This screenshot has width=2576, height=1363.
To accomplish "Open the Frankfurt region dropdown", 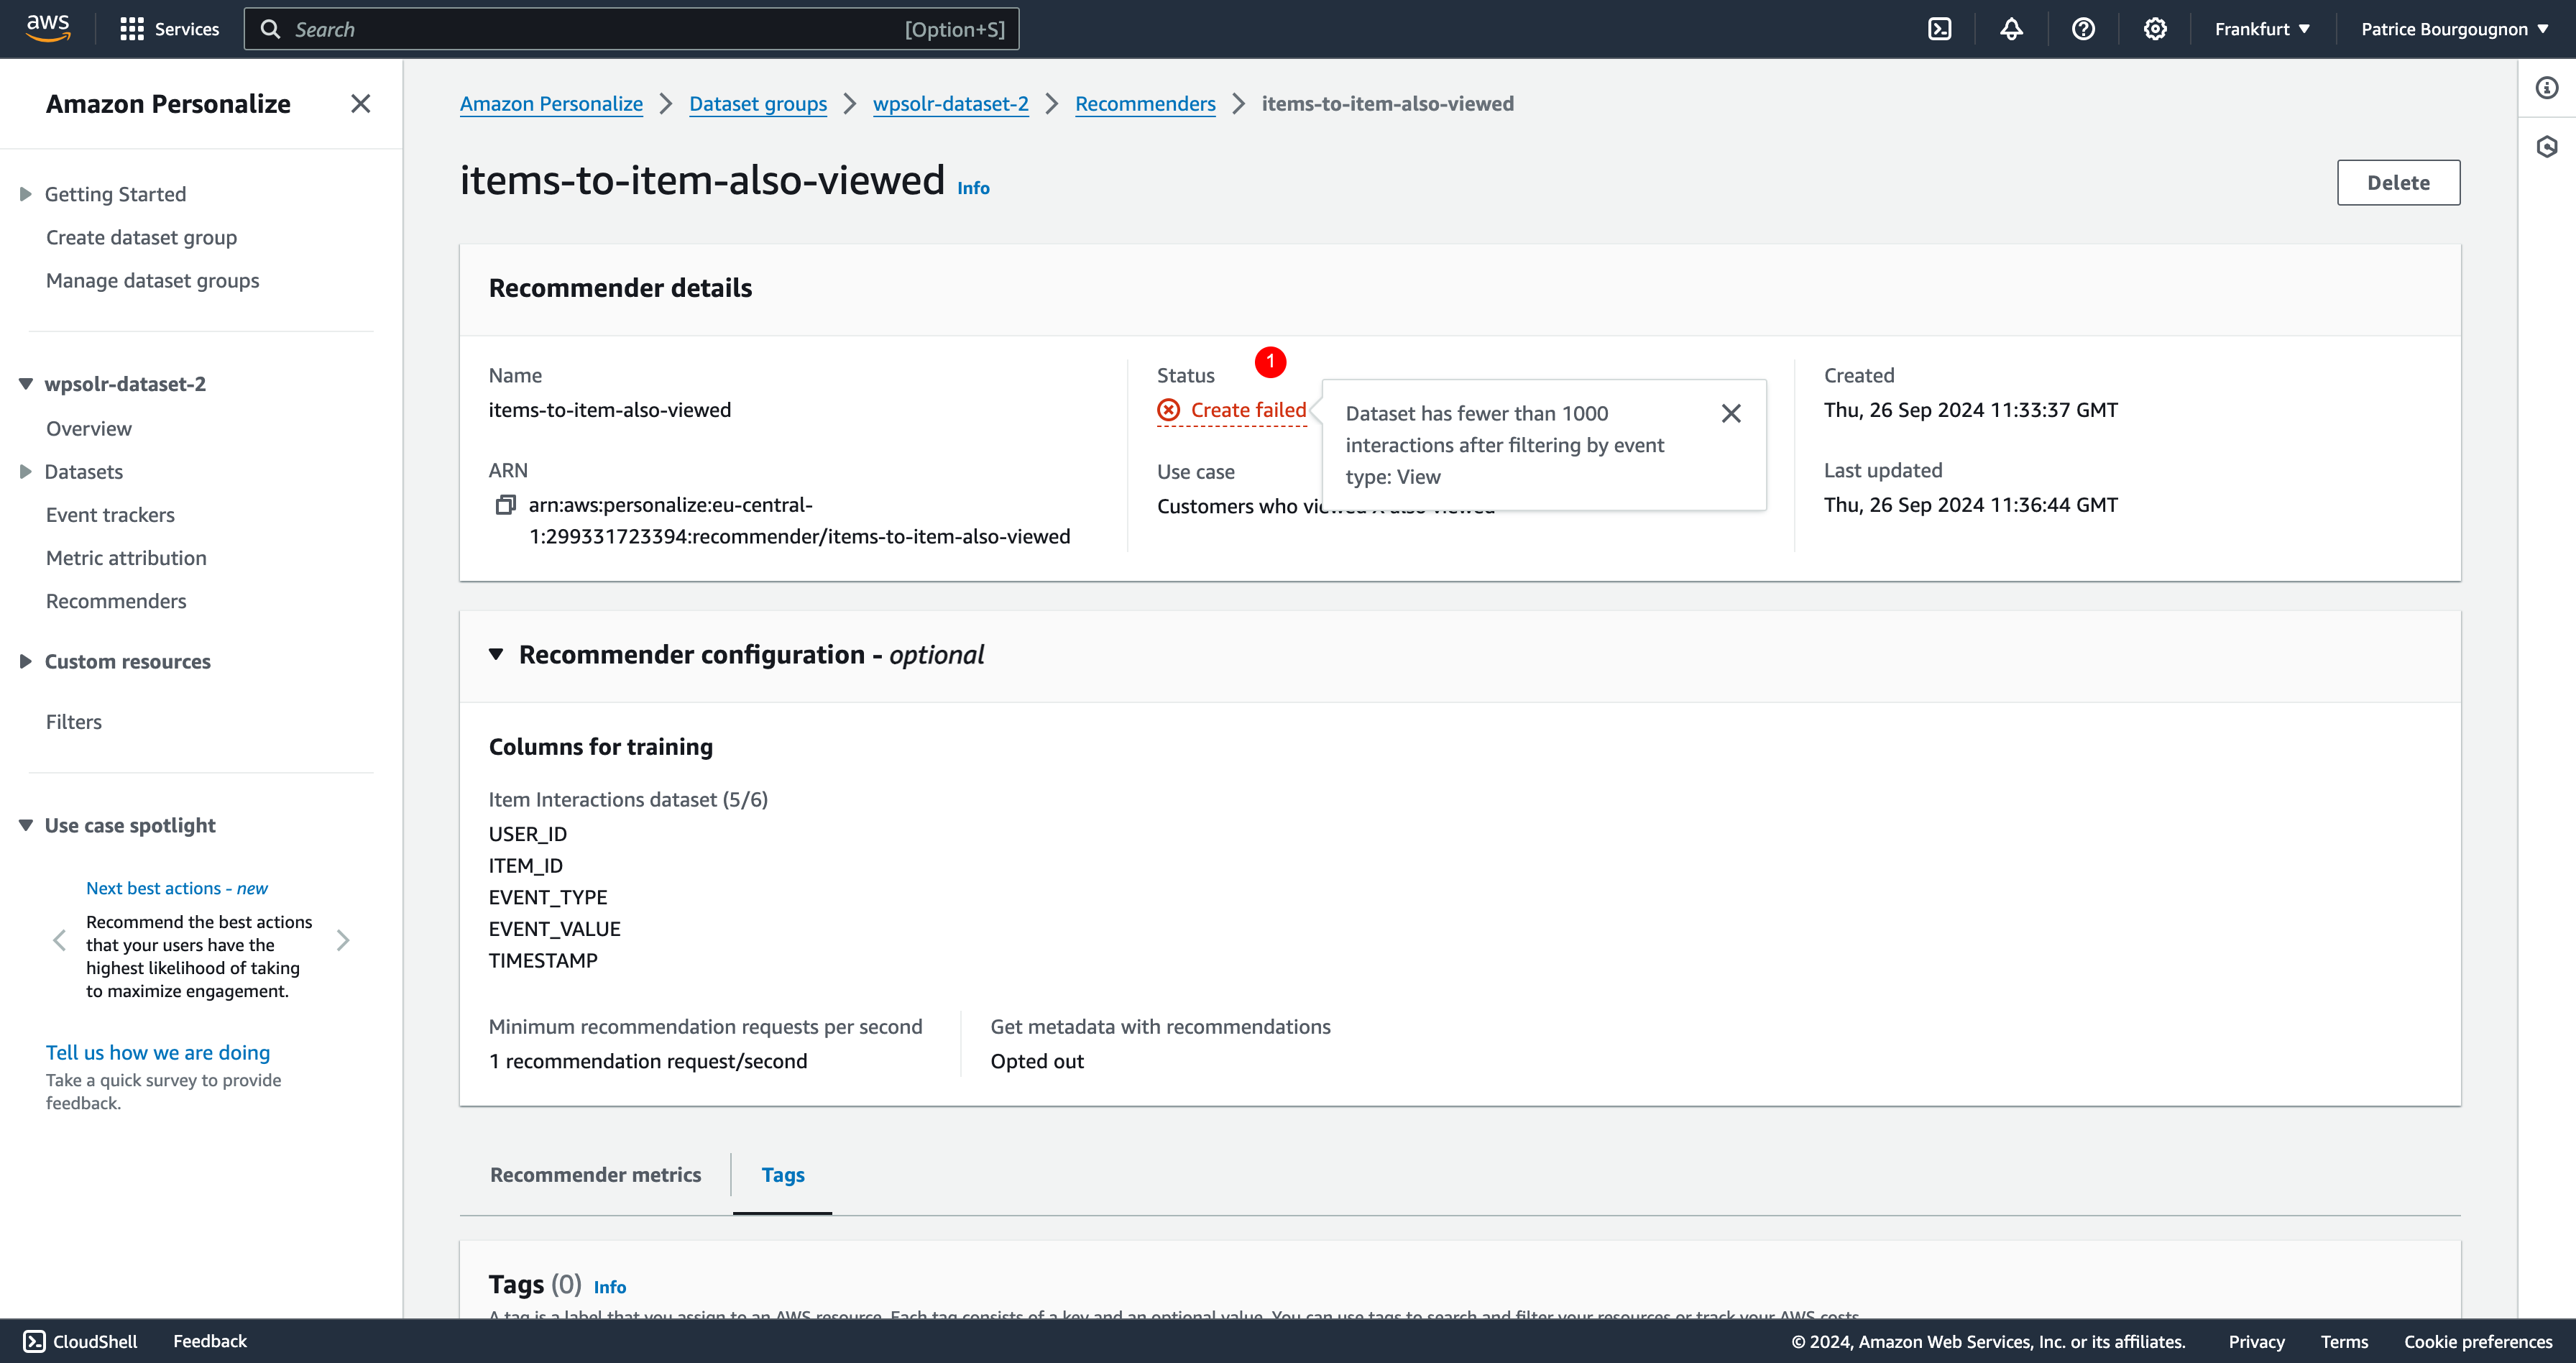I will click(x=2262, y=29).
